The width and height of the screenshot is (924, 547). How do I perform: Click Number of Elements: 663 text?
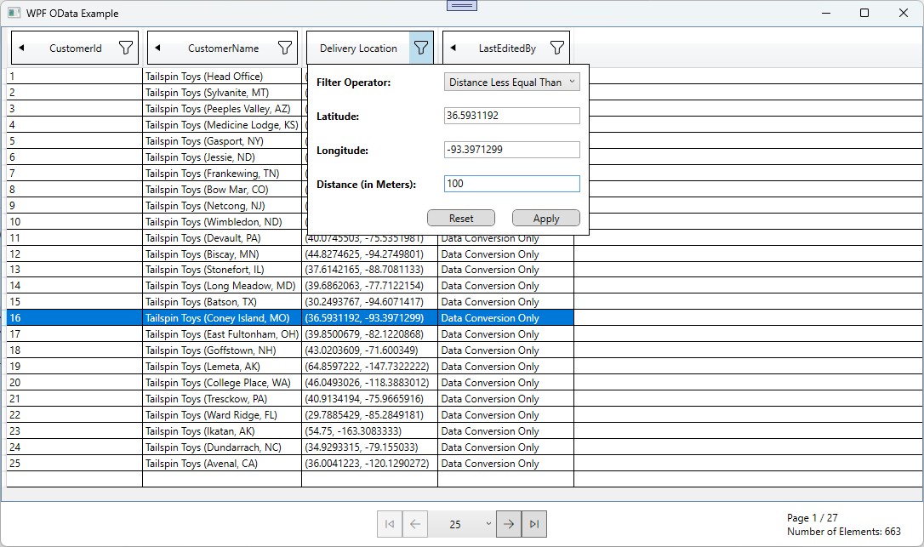(x=844, y=531)
